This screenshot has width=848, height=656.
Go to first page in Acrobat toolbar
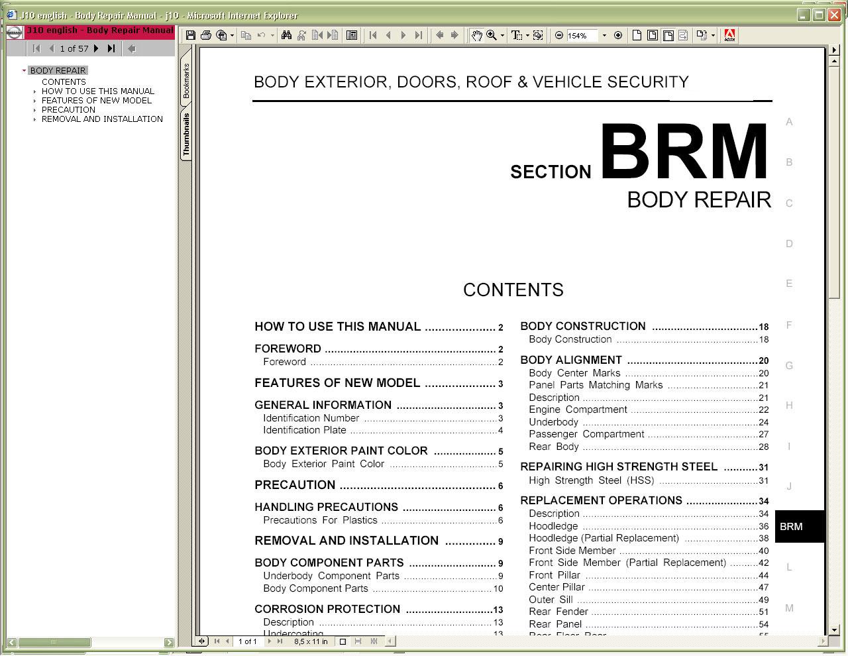pyautogui.click(x=373, y=35)
